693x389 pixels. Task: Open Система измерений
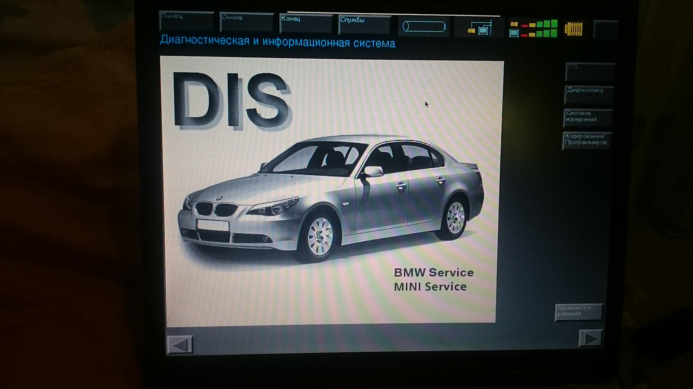(x=588, y=118)
